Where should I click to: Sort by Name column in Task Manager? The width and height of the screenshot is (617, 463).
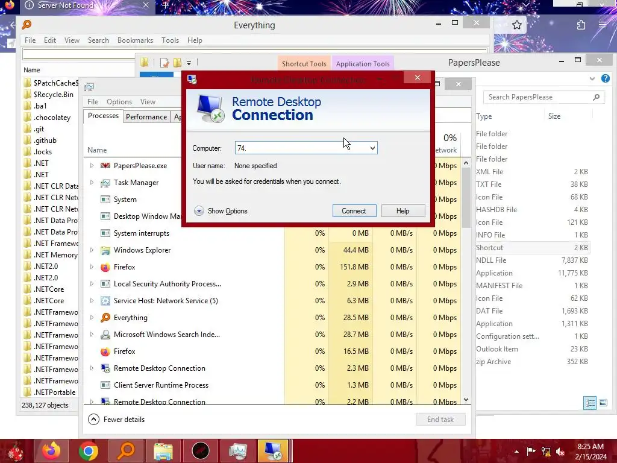(x=97, y=150)
